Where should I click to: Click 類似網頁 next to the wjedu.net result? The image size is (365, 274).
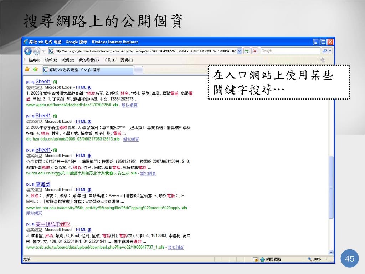point(129,105)
